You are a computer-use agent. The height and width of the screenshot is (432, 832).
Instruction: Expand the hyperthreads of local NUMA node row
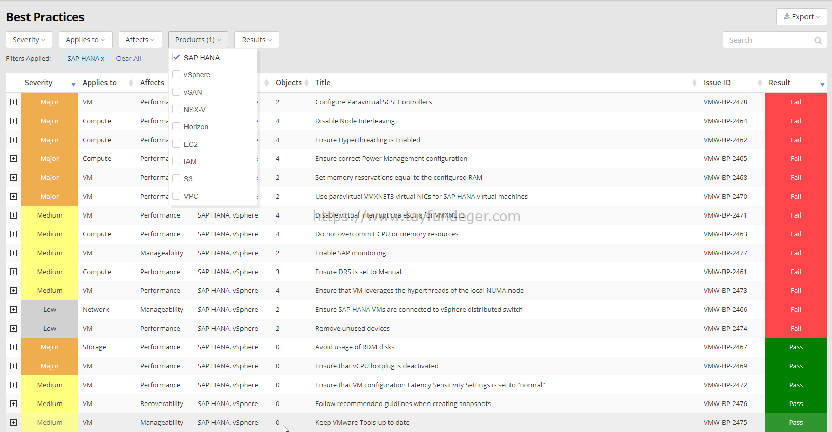click(x=13, y=290)
